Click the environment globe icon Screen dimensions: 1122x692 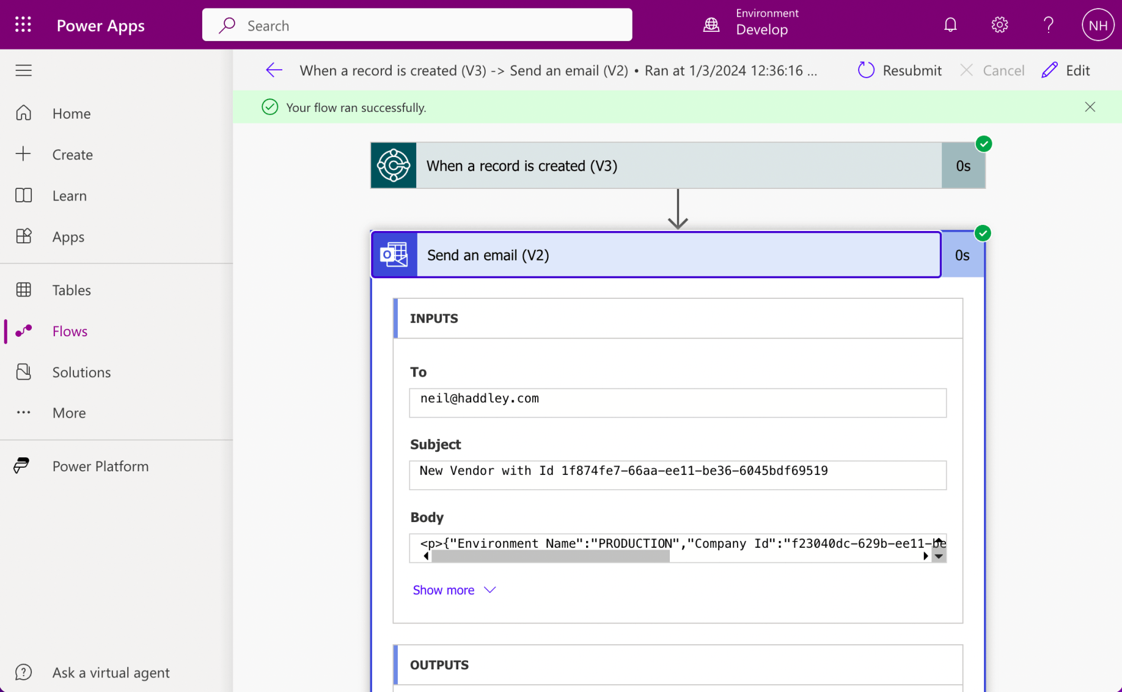[x=711, y=25]
